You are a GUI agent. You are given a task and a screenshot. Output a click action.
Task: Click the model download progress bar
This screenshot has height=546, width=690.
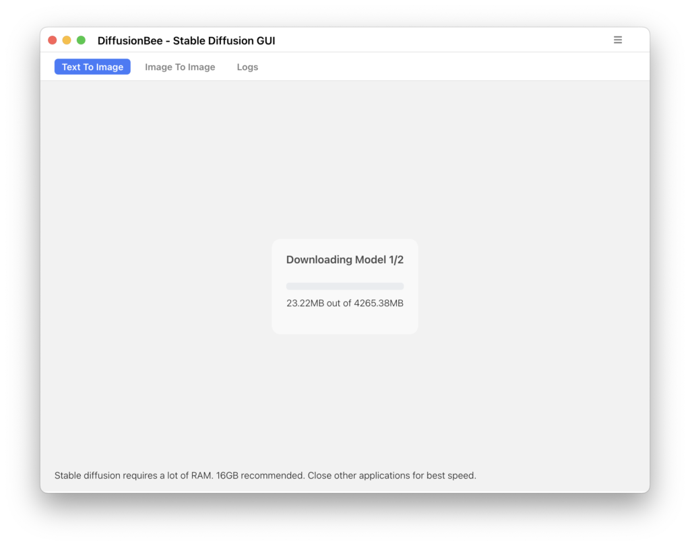tap(344, 286)
